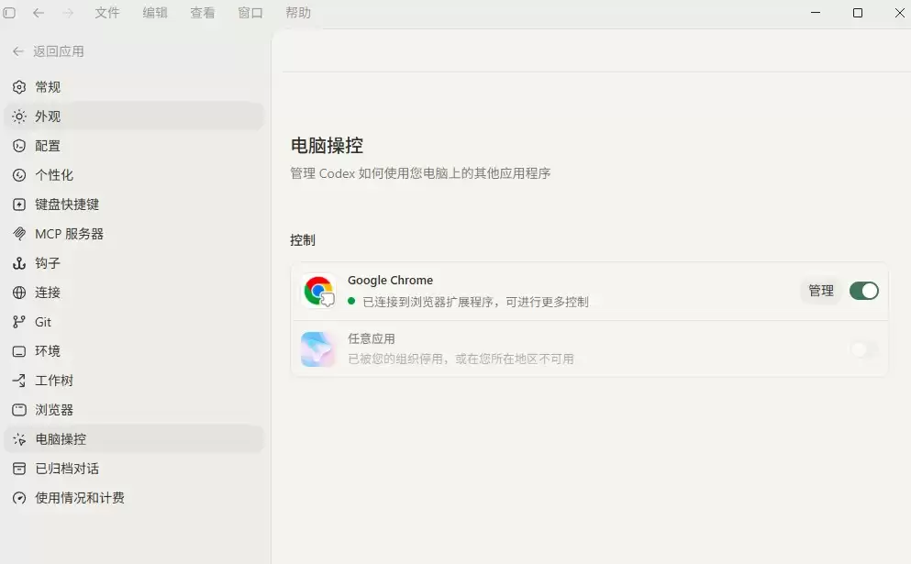Open the 文件 menu

[x=107, y=13]
